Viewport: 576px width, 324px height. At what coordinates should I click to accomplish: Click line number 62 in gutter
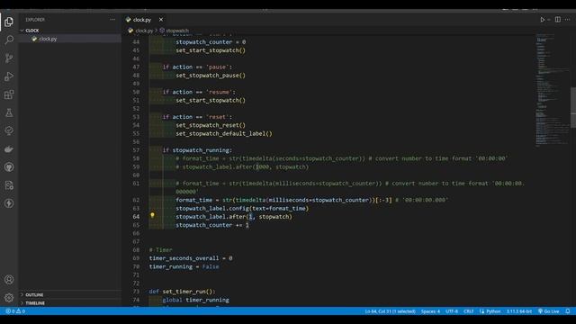point(136,200)
